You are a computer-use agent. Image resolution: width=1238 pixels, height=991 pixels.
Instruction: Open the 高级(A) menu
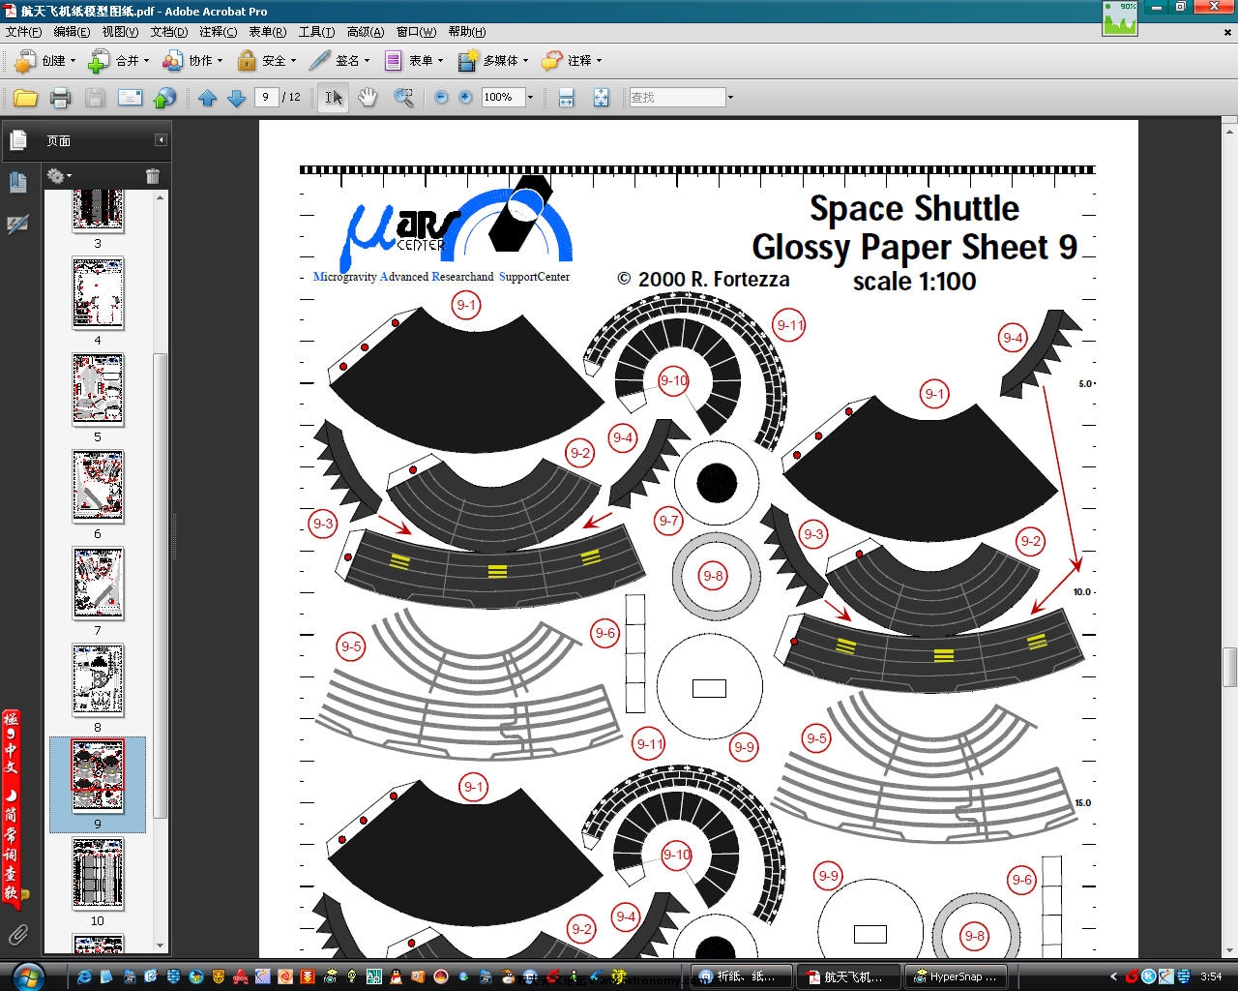[366, 32]
